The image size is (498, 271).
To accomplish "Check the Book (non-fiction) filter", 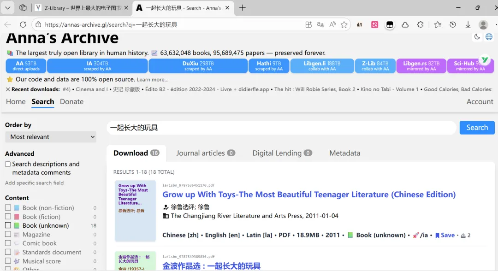I will [x=8, y=207].
